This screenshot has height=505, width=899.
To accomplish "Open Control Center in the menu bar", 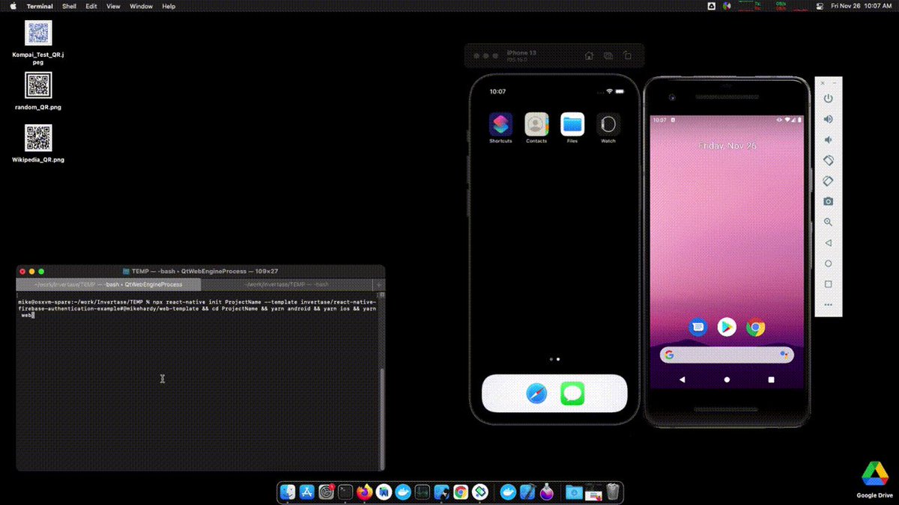I will tap(819, 6).
